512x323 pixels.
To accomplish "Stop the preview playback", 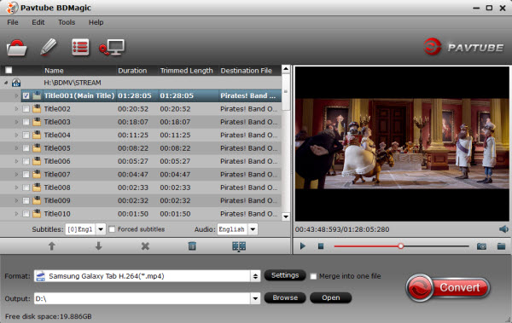I will (x=321, y=246).
